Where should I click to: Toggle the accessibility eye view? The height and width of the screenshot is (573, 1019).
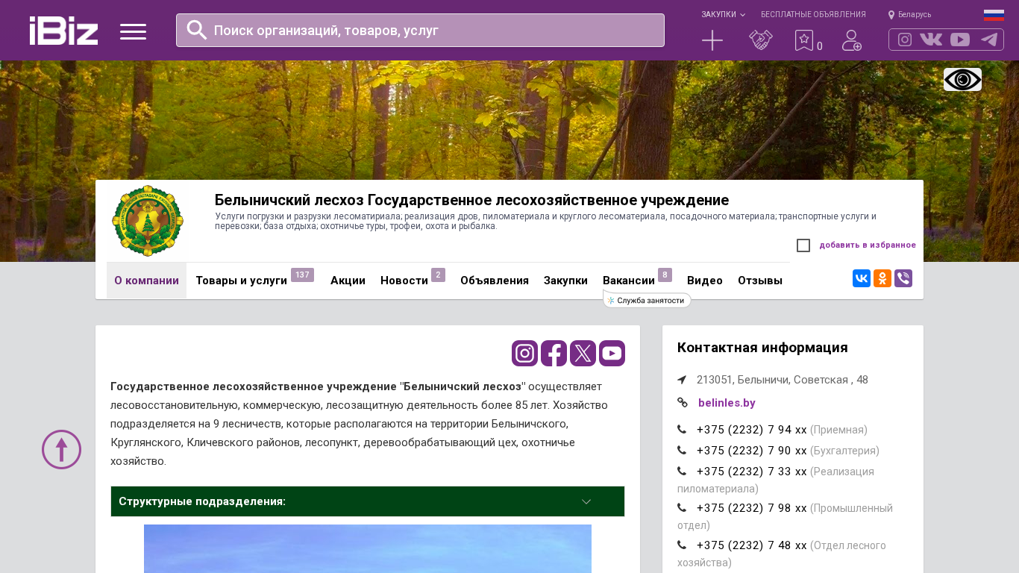962,79
